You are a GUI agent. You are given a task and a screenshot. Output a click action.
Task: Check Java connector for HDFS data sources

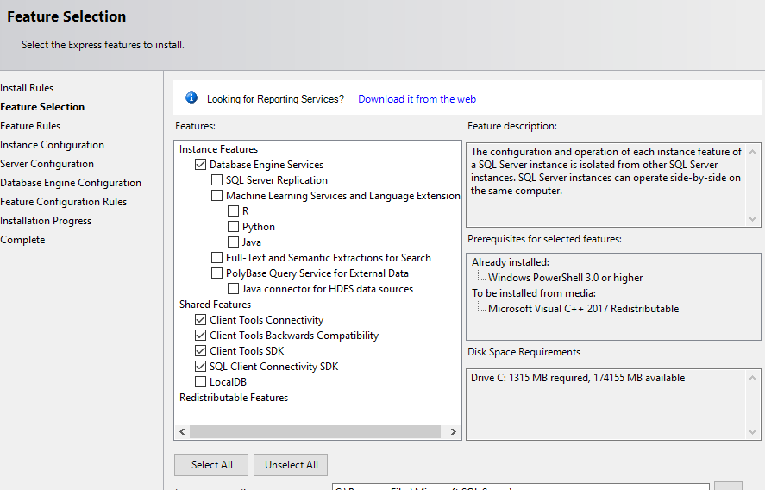tap(233, 289)
